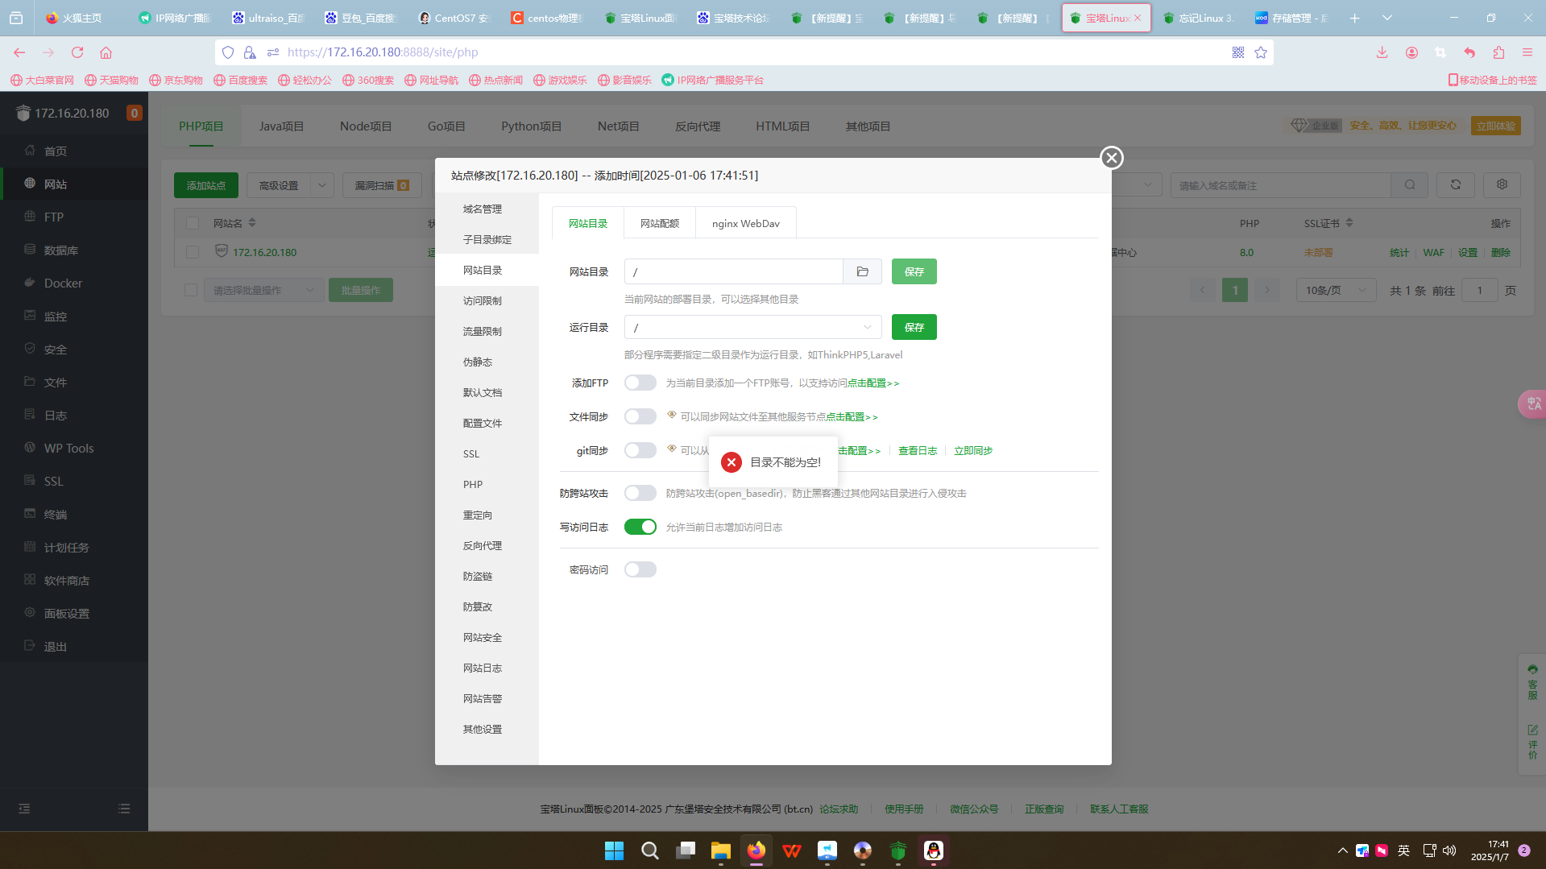
Task: Sort by 网站名 column arrows
Action: coord(252,223)
